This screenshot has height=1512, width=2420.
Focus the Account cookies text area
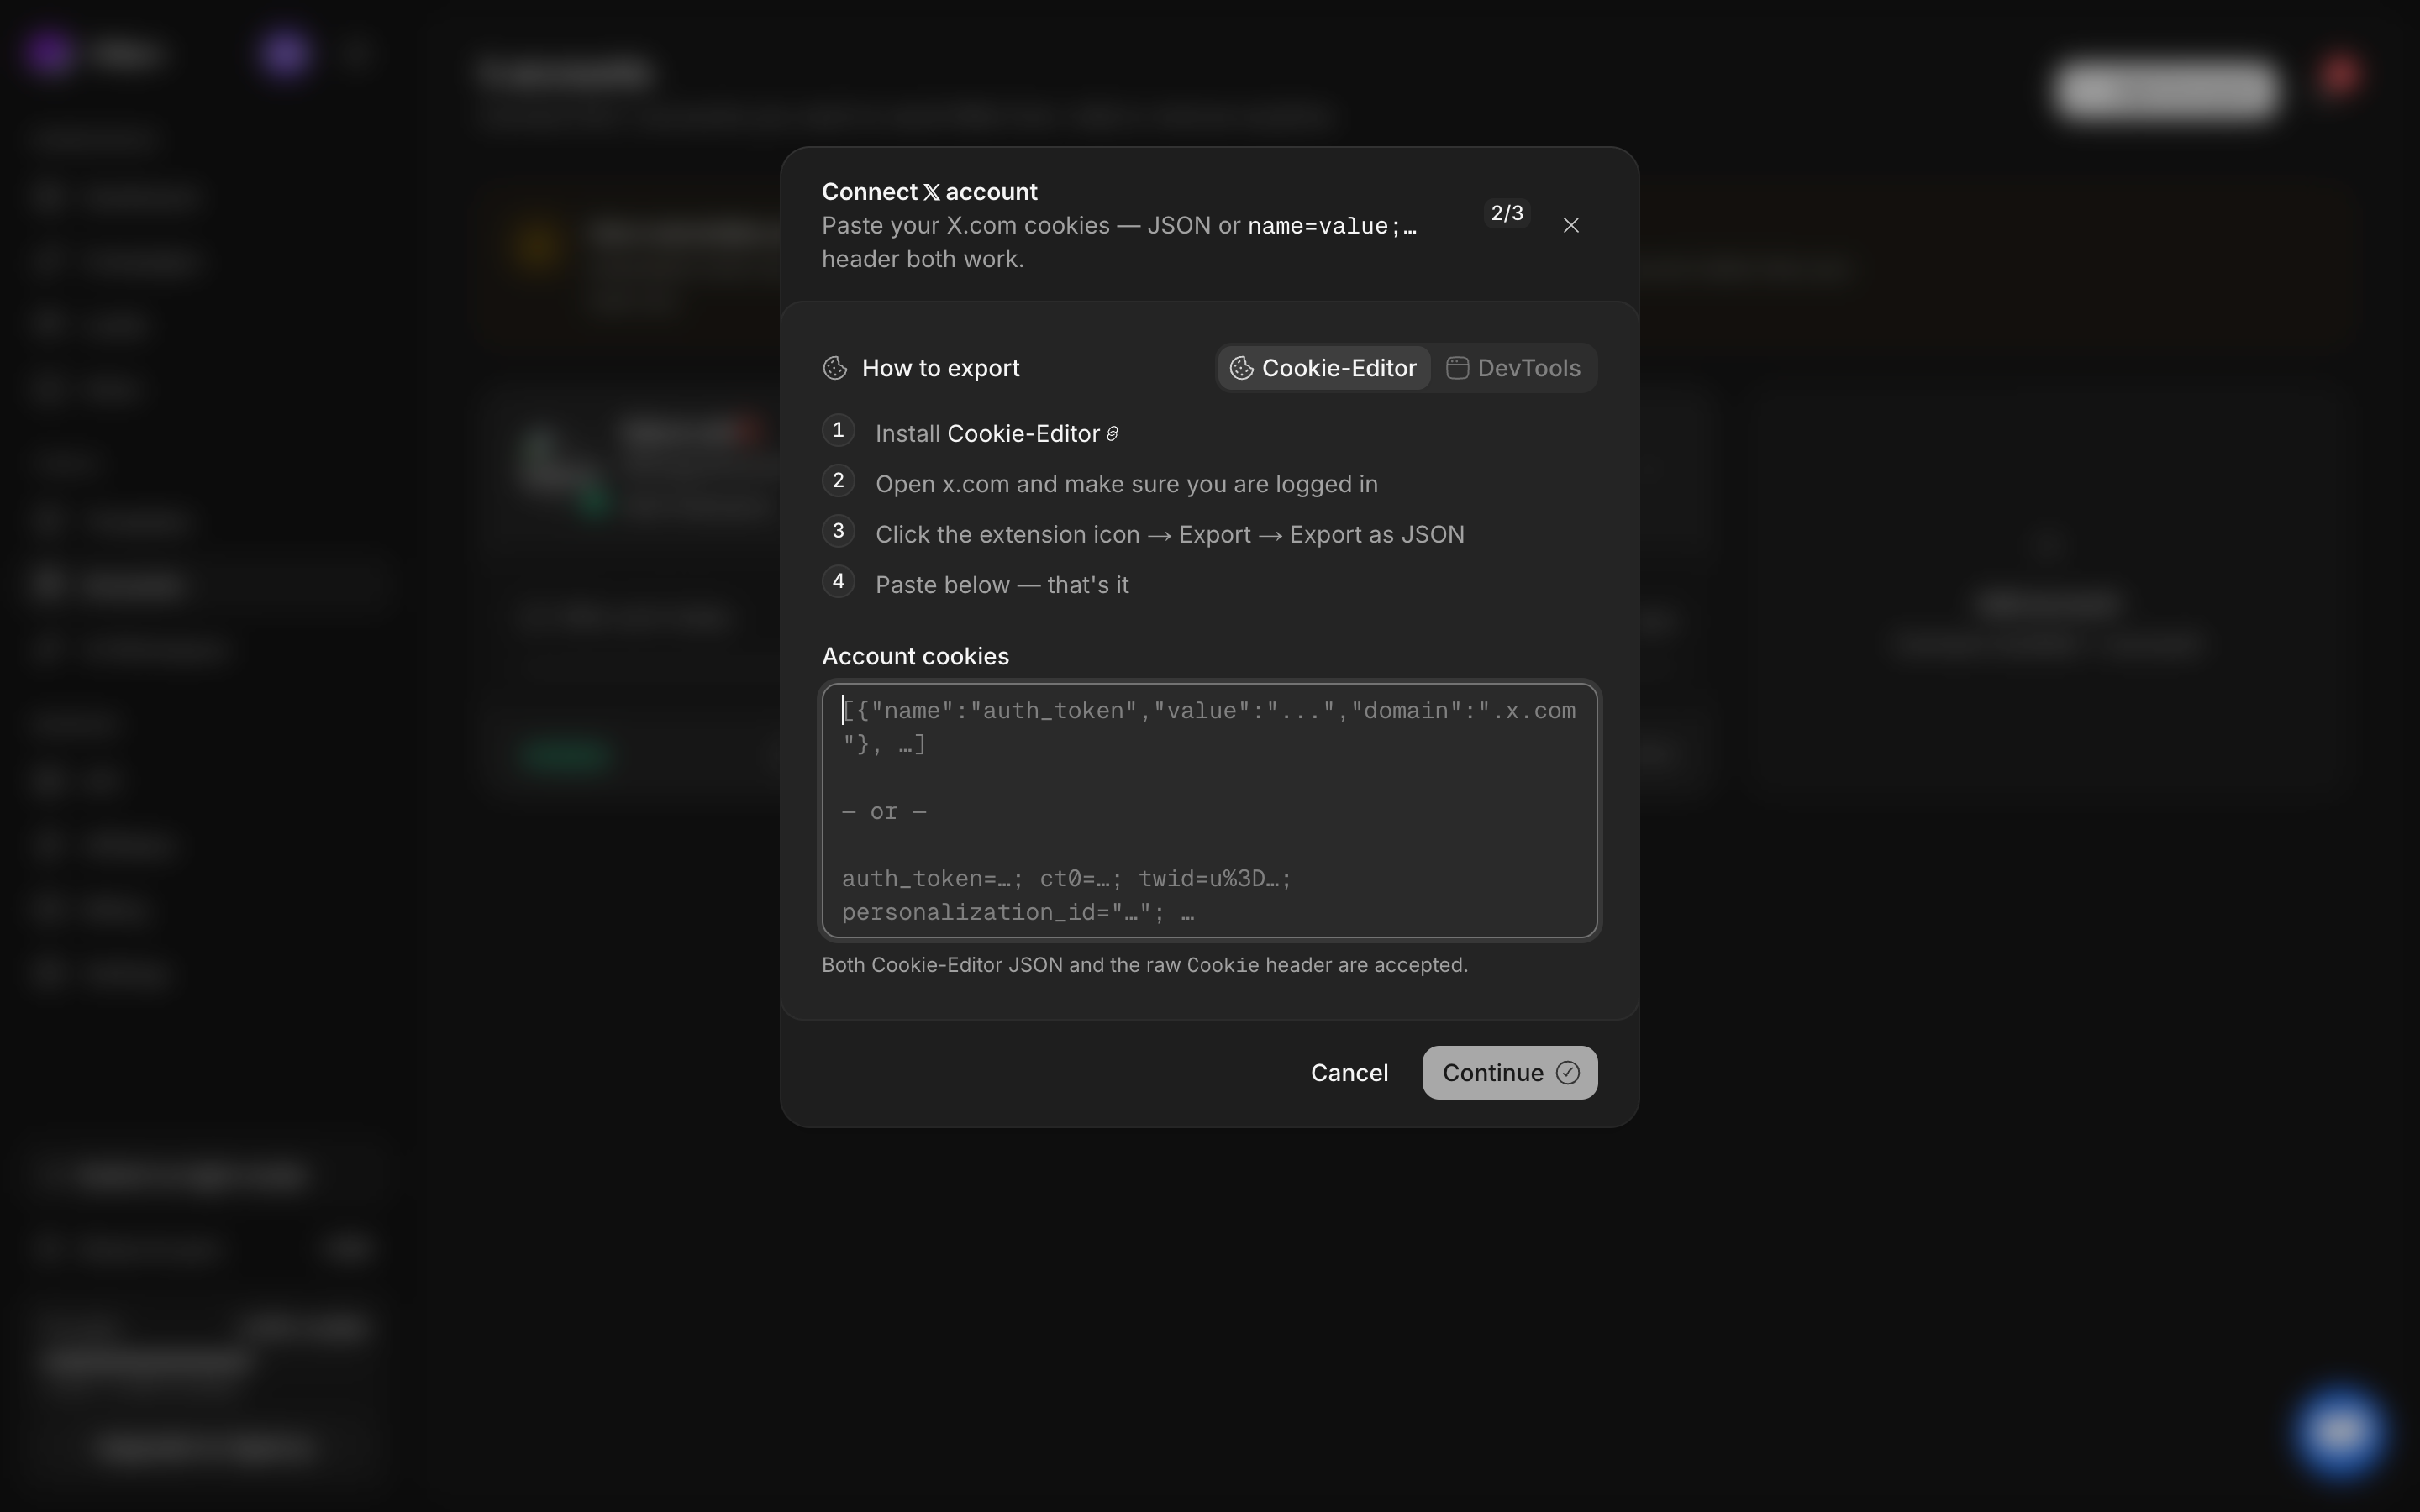click(1209, 811)
